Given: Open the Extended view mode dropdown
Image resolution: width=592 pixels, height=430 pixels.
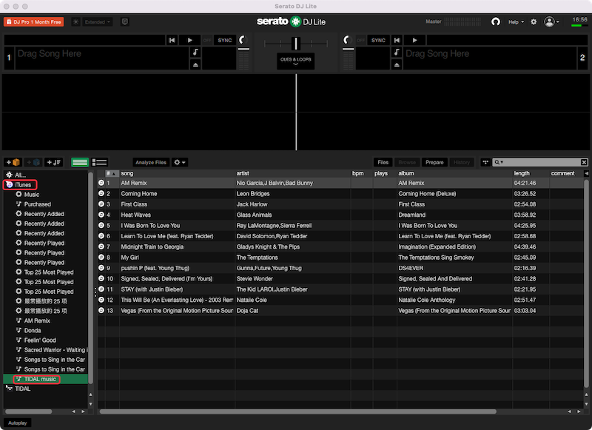Looking at the screenshot, I should tap(98, 22).
